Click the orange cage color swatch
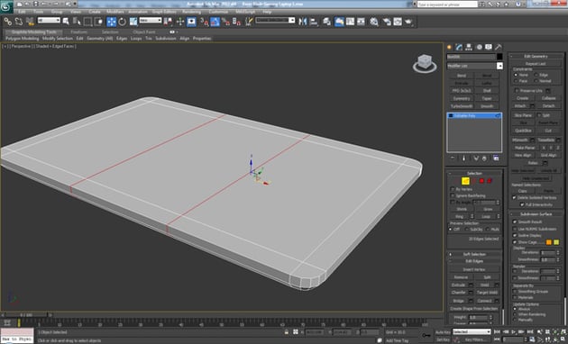 (549, 242)
